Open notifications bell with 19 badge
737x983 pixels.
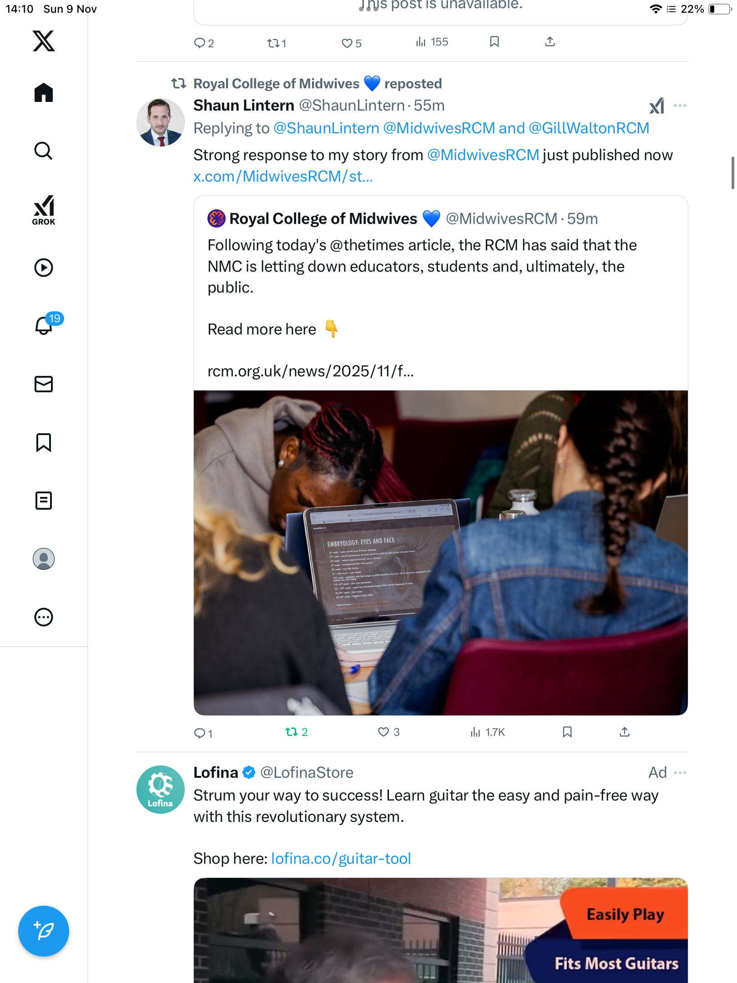45,325
